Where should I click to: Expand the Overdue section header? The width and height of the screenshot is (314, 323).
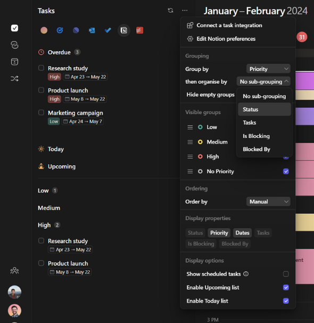[59, 52]
